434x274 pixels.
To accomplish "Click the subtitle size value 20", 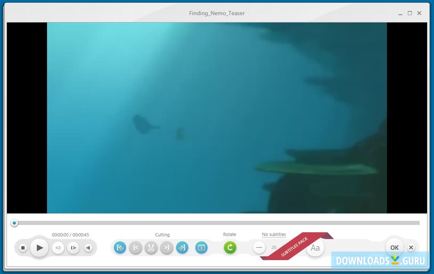I will (x=274, y=247).
